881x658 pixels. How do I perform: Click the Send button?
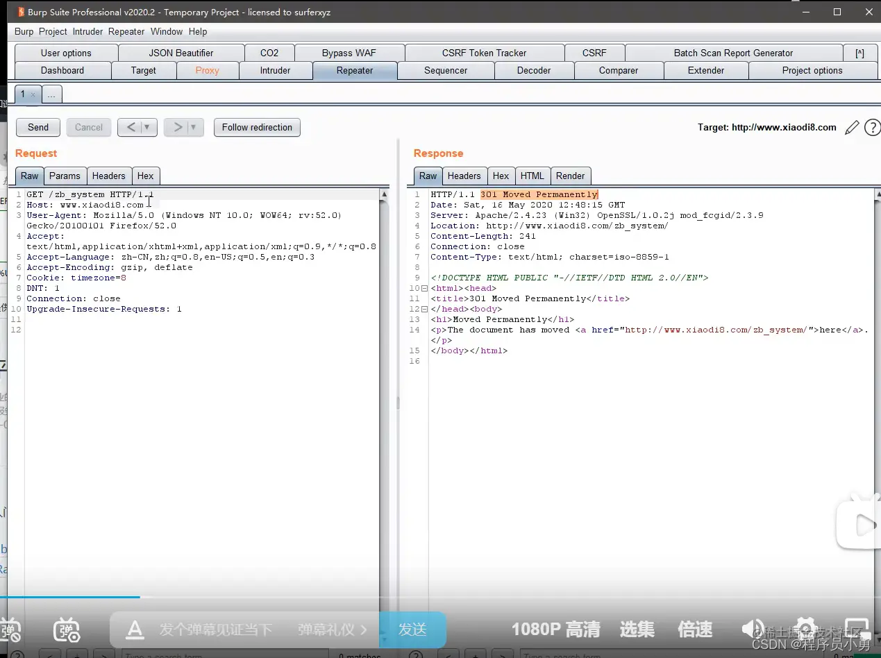click(x=38, y=127)
